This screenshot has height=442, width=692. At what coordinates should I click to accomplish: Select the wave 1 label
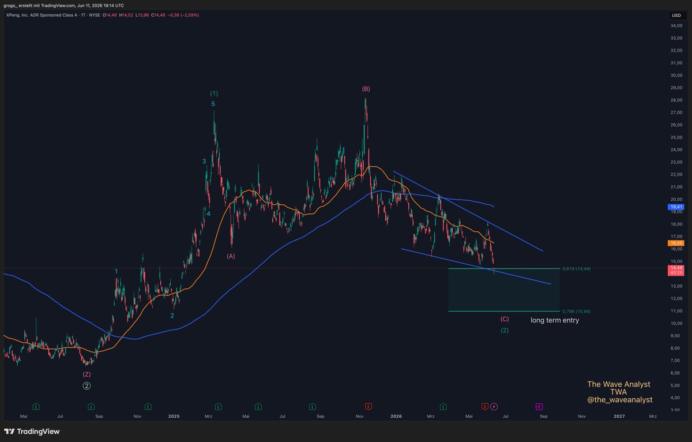(116, 271)
